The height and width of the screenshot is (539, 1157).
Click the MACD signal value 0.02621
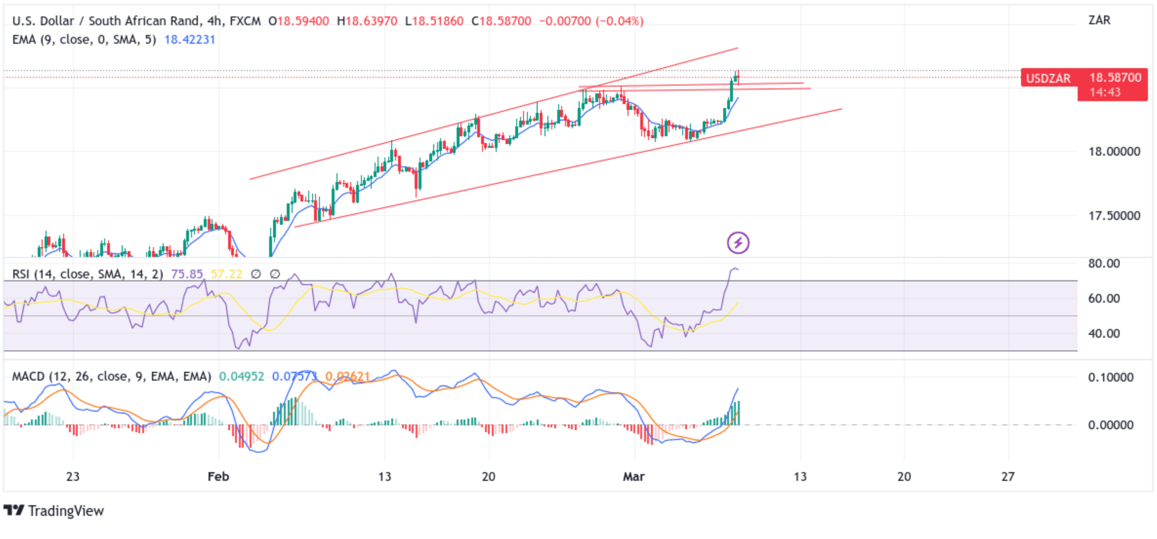347,376
